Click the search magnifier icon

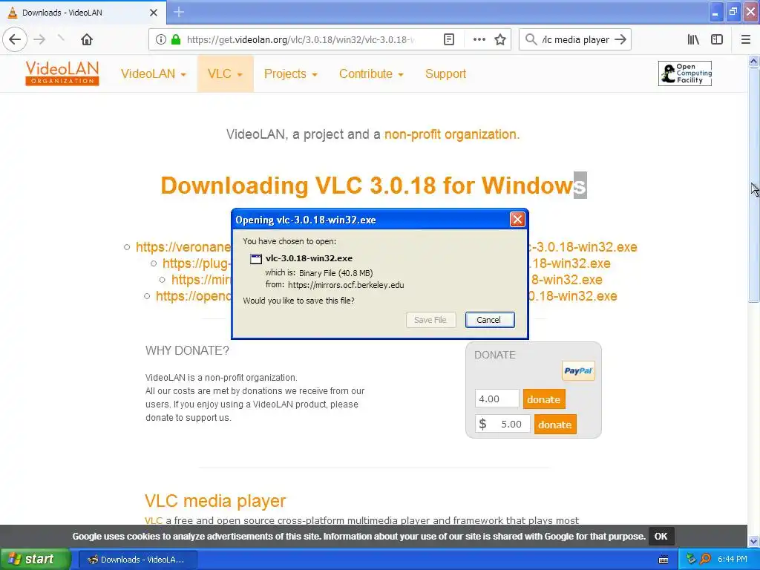pos(531,39)
